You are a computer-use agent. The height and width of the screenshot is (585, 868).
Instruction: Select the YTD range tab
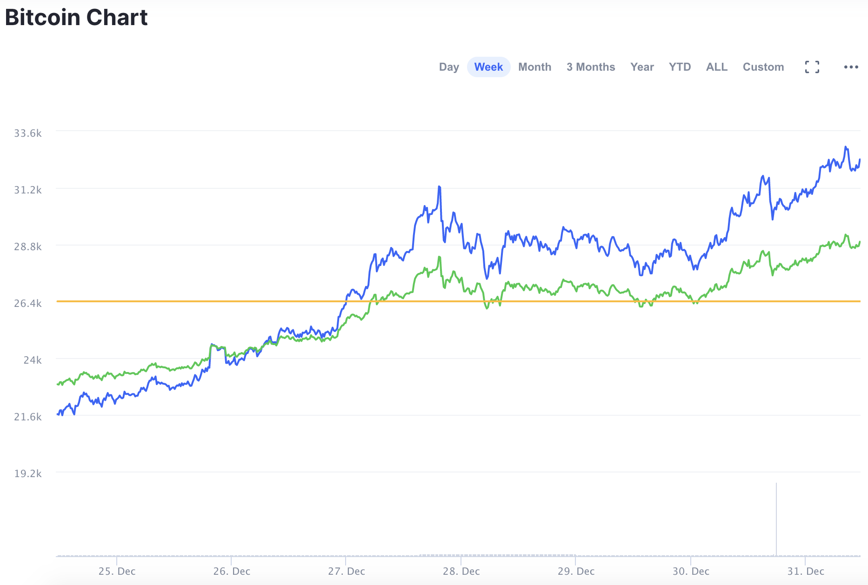[x=680, y=67]
